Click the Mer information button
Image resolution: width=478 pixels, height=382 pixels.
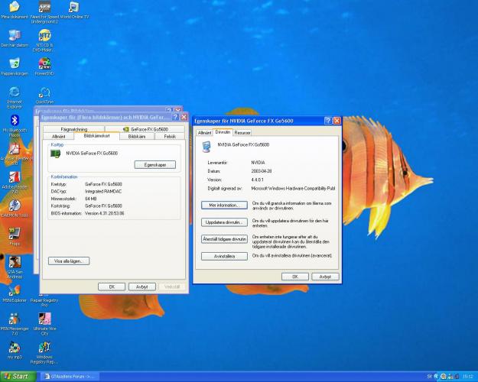pyautogui.click(x=224, y=205)
